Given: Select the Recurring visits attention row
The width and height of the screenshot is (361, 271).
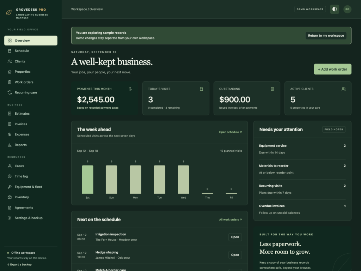Looking at the screenshot, I should click(x=302, y=189).
